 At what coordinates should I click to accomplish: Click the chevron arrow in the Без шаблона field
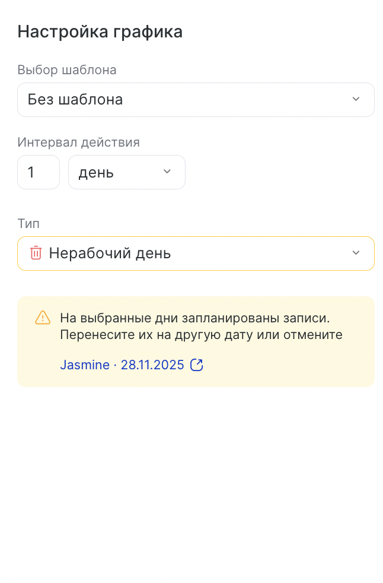[x=356, y=99]
